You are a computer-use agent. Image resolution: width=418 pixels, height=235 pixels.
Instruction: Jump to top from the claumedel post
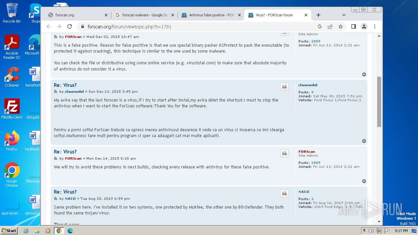point(364,141)
